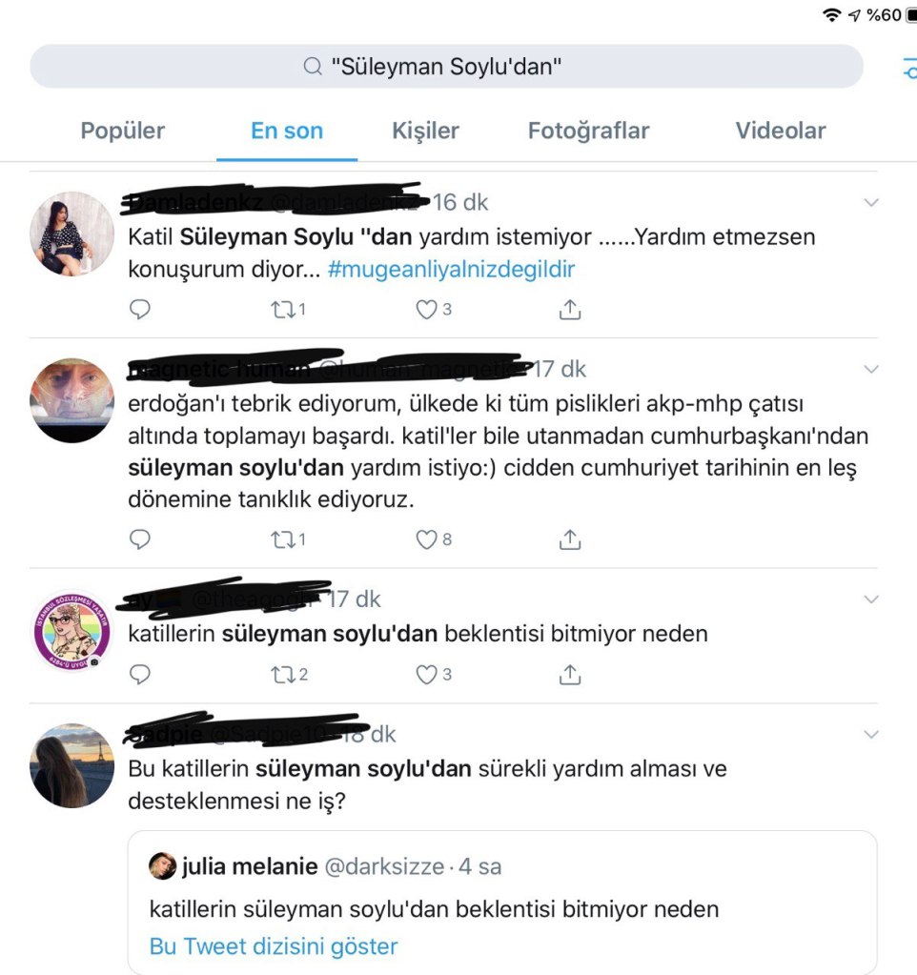Switch to the Popüler tab
Screen dimensions: 917x975
(122, 131)
